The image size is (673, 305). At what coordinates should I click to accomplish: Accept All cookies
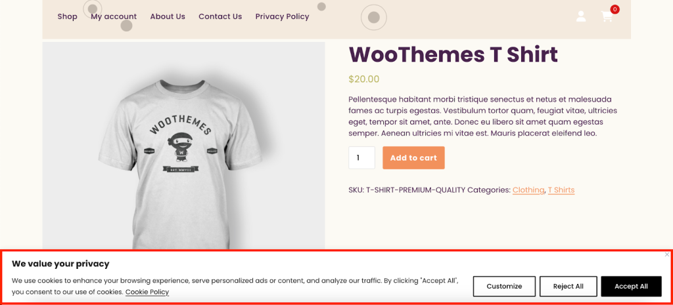(631, 286)
